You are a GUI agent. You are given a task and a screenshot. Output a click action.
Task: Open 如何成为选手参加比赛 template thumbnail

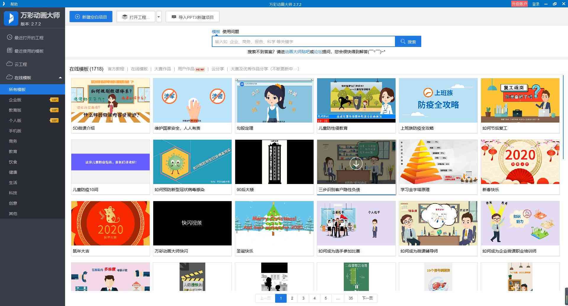pyautogui.click(x=356, y=223)
